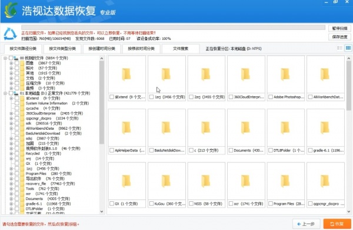Collapse the 00 找到的文件 tree node

pos(5,58)
